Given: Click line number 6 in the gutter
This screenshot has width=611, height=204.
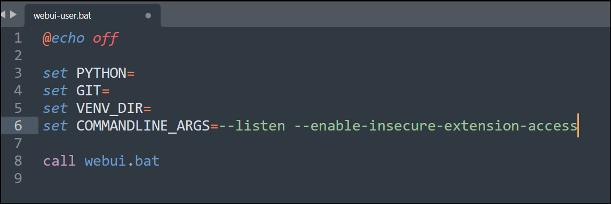Looking at the screenshot, I should tap(18, 126).
